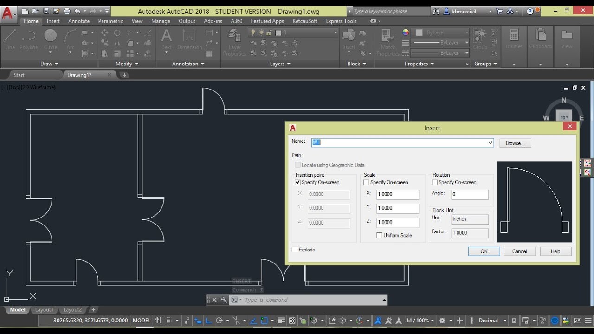Select the Text tool in Annotation panel

point(167,39)
